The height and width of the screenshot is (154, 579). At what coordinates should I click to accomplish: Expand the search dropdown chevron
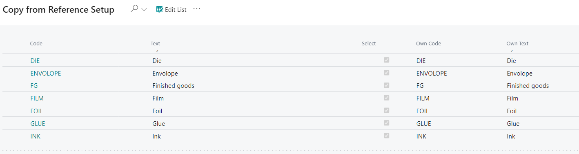[144, 10]
